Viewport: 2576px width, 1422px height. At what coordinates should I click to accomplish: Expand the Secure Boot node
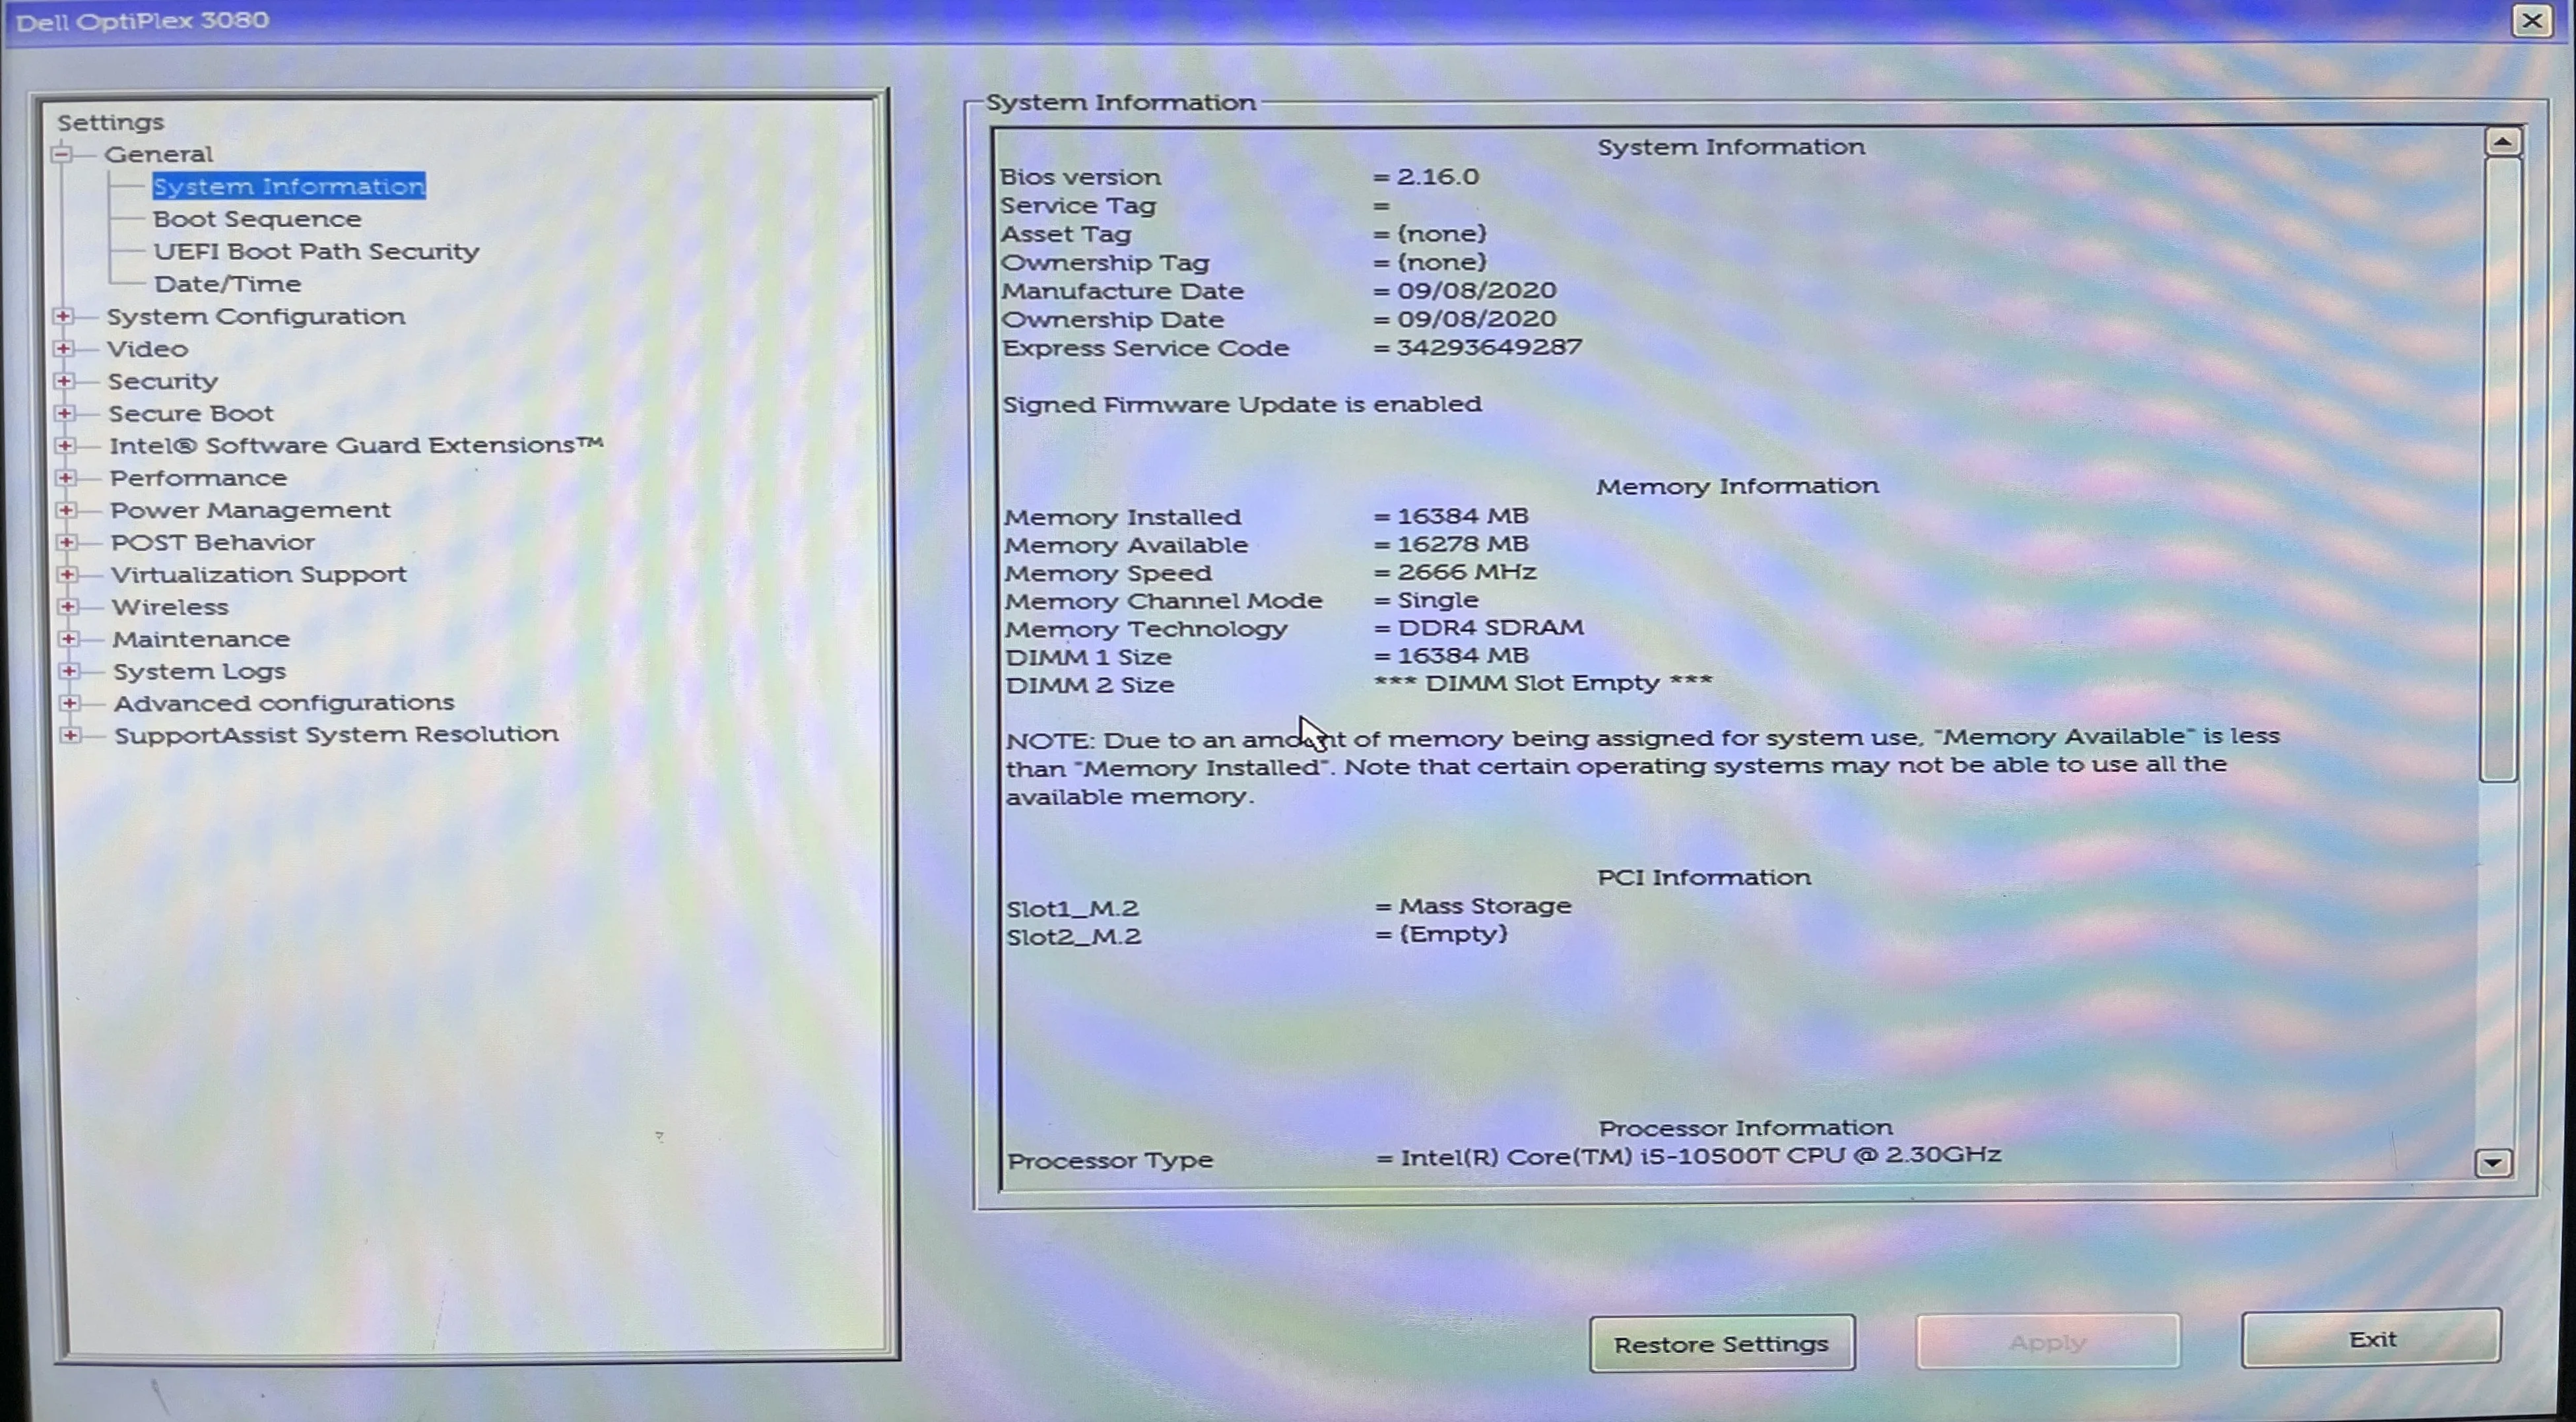coord(65,413)
